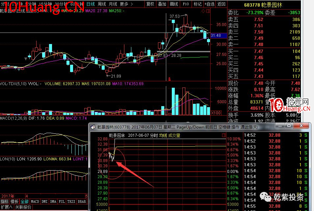The image size is (314, 211).
Task: Click the 成交量 label in intraday window
Action: click(174, 135)
